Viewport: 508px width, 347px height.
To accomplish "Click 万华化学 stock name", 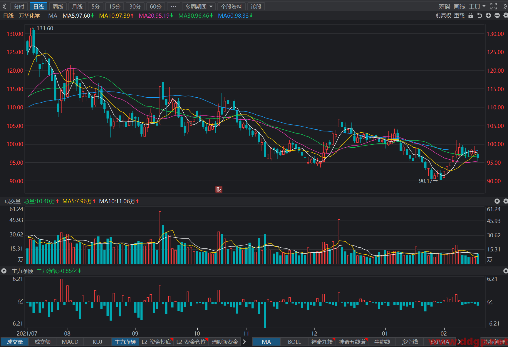I will tap(29, 16).
